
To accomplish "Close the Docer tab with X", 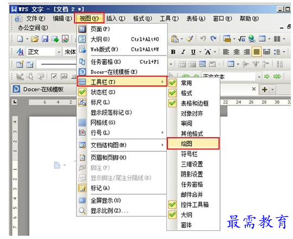I will (x=253, y=89).
